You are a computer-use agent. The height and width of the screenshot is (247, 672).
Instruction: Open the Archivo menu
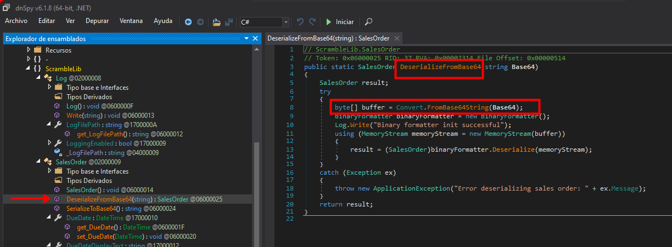(16, 21)
